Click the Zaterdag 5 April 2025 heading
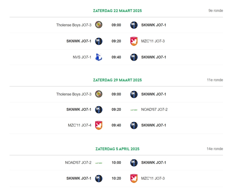 tap(117, 149)
